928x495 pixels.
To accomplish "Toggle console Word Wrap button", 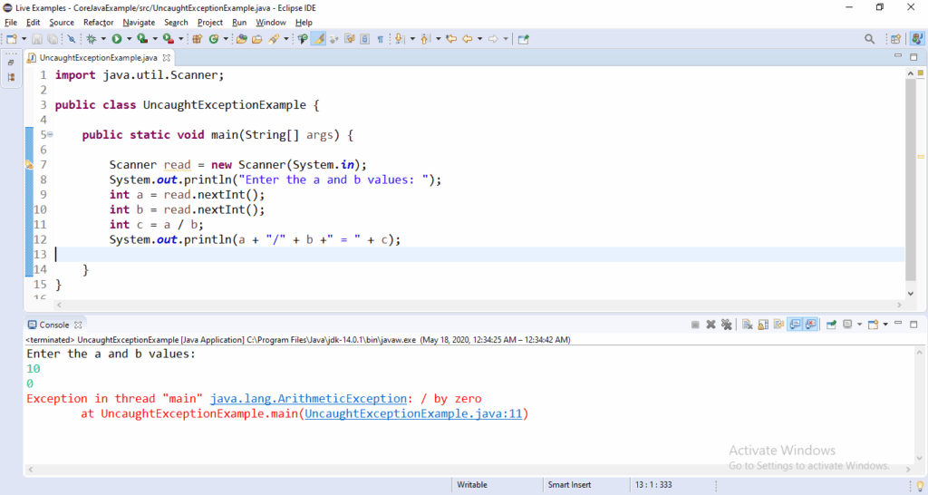I will [x=778, y=325].
